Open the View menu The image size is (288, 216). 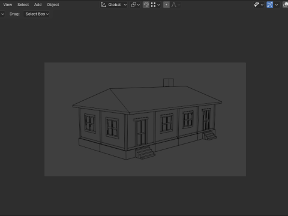(x=8, y=5)
